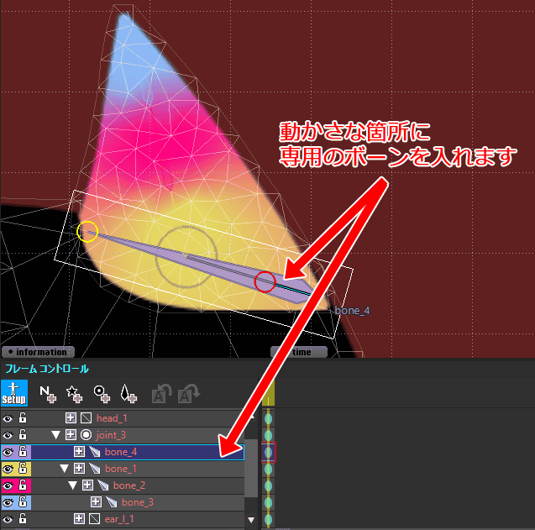Click the add effect star icon
535x530 pixels.
74,394
